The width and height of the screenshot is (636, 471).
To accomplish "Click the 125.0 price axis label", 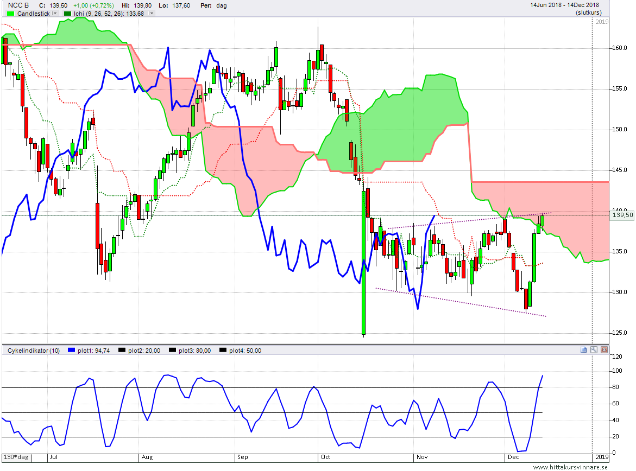I will 619,333.
